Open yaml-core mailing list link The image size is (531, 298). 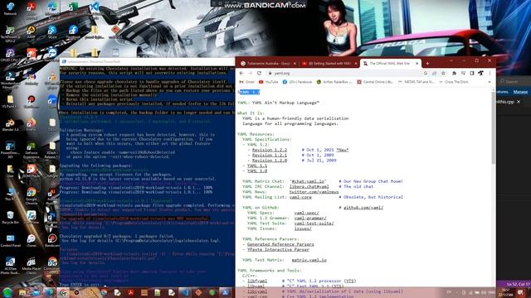[x=300, y=197]
